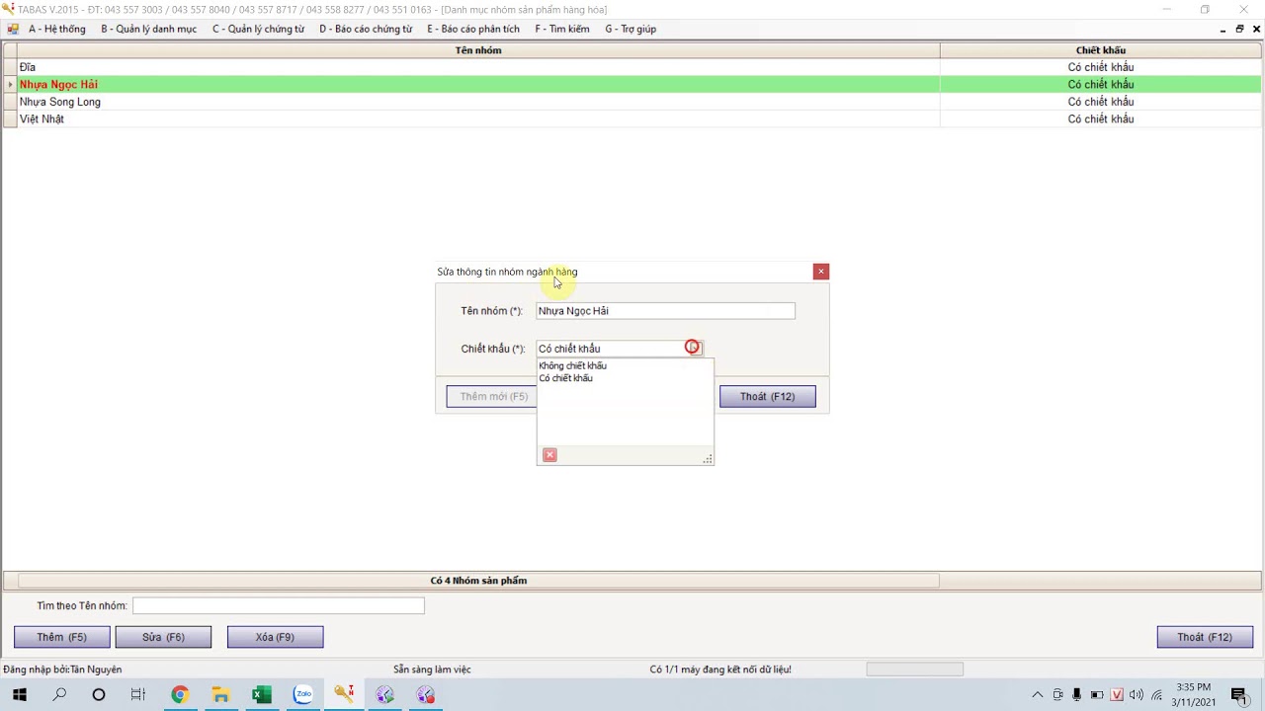Screen dimensions: 1265x711
Task: Click 'Có 1/1 máy đang kết nối dữ liệu!' status
Action: coord(720,670)
